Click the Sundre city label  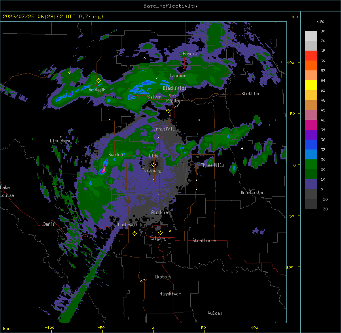point(116,155)
